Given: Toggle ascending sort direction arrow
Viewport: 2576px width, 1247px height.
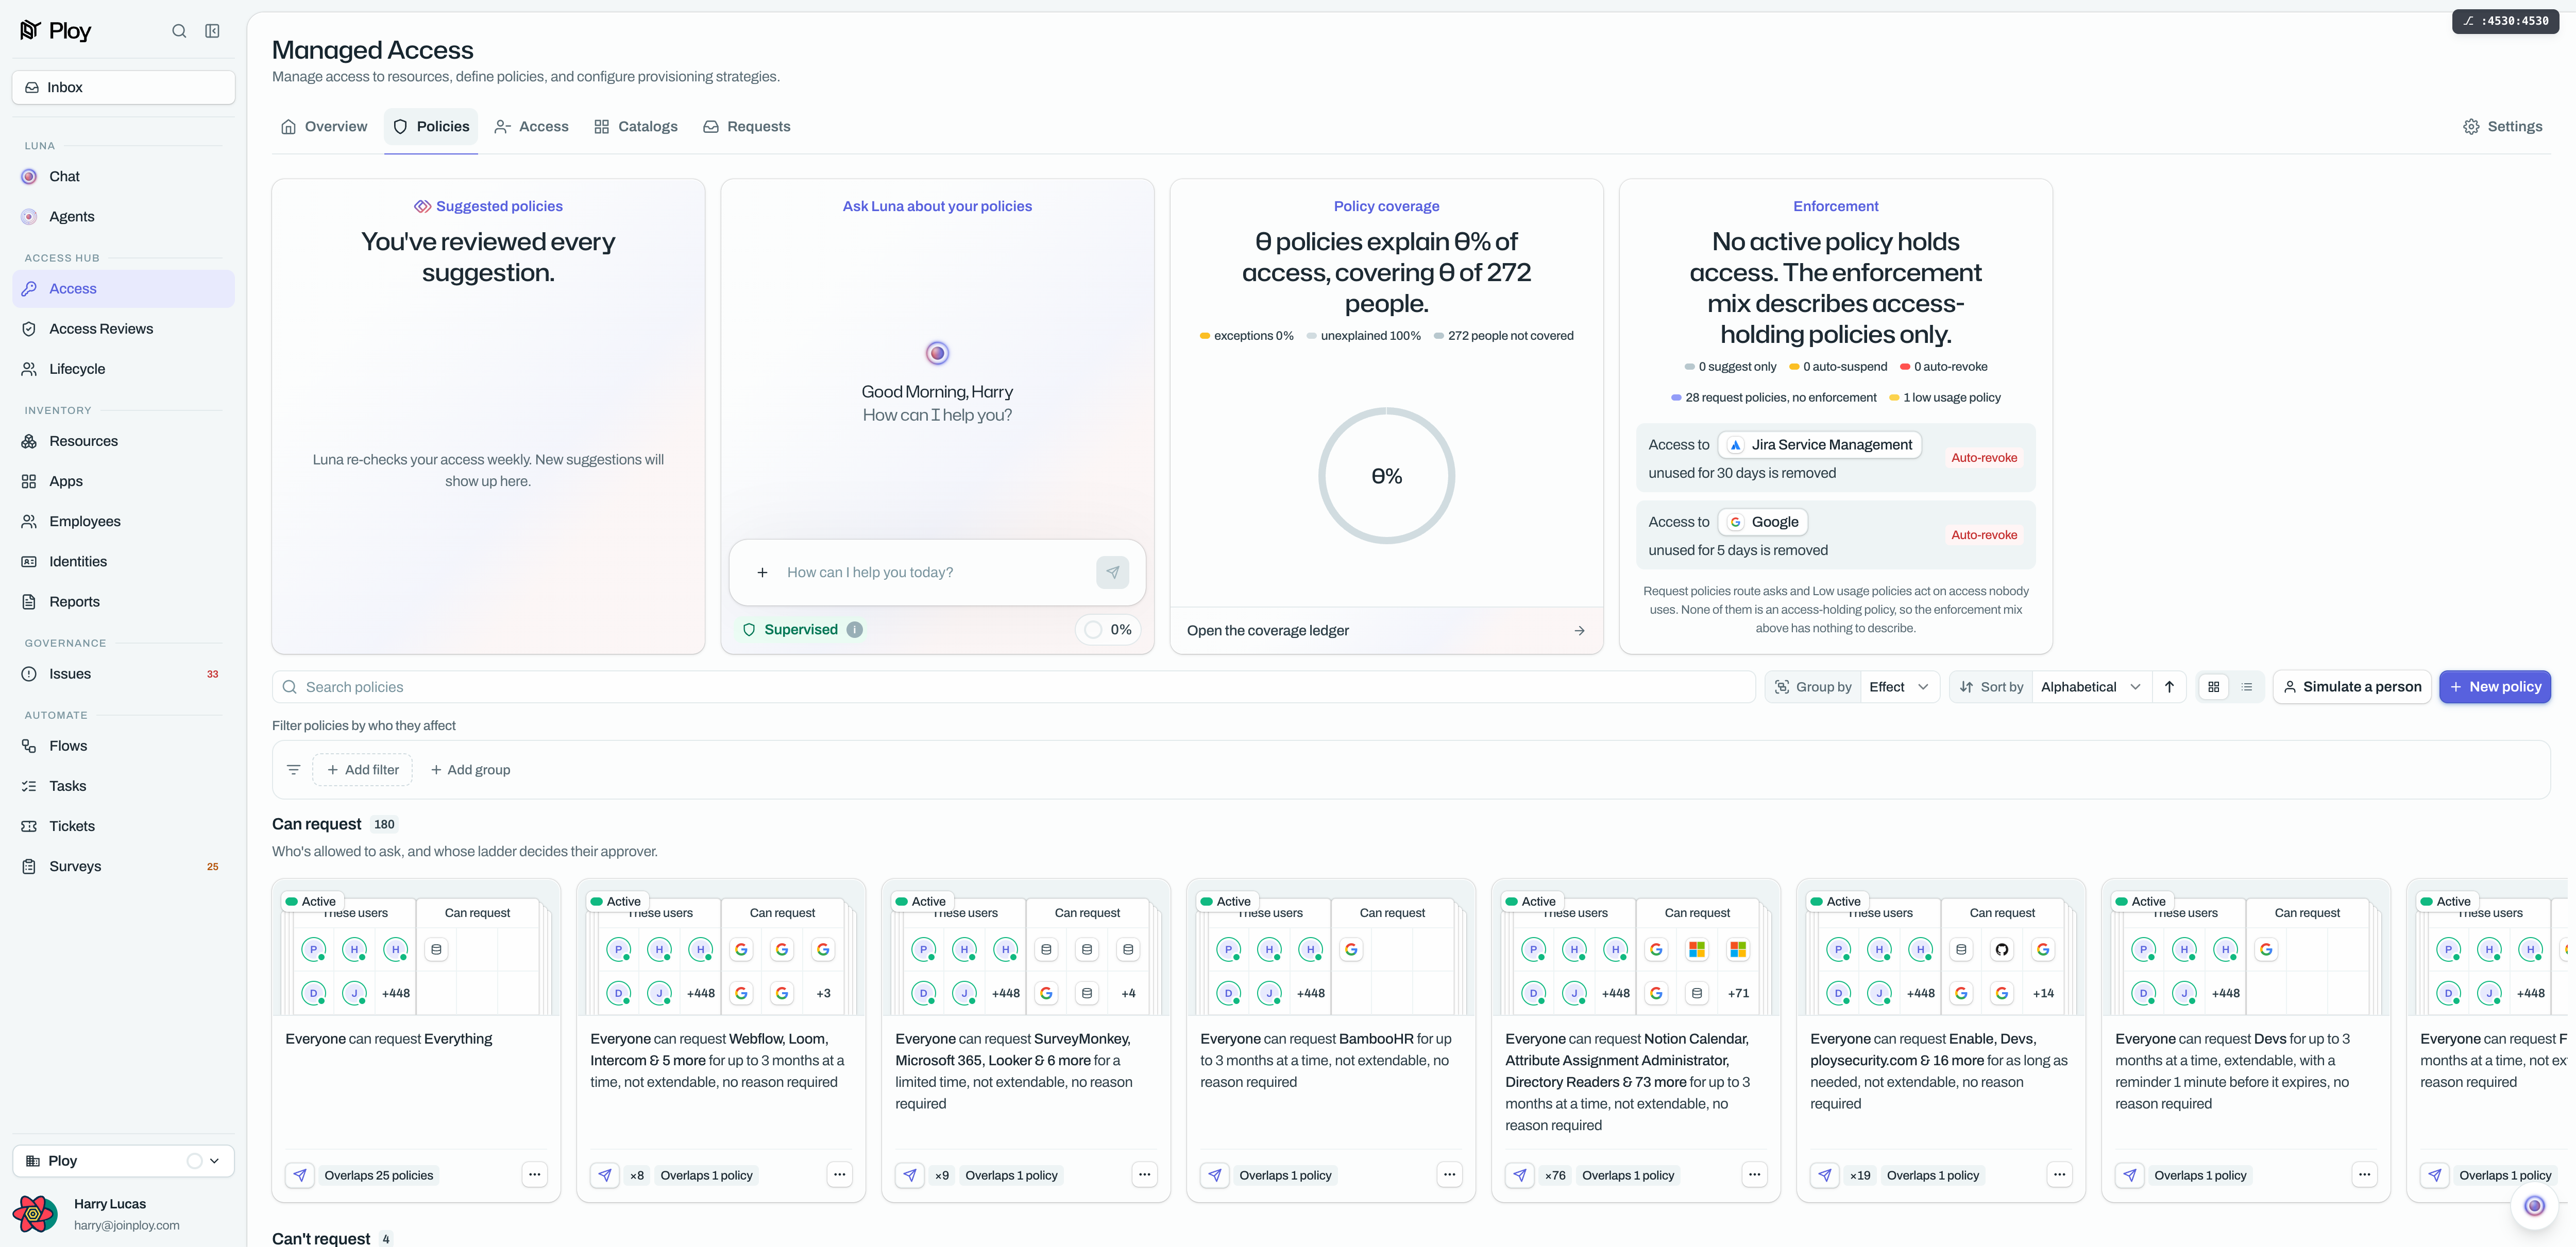Looking at the screenshot, I should click(2169, 687).
